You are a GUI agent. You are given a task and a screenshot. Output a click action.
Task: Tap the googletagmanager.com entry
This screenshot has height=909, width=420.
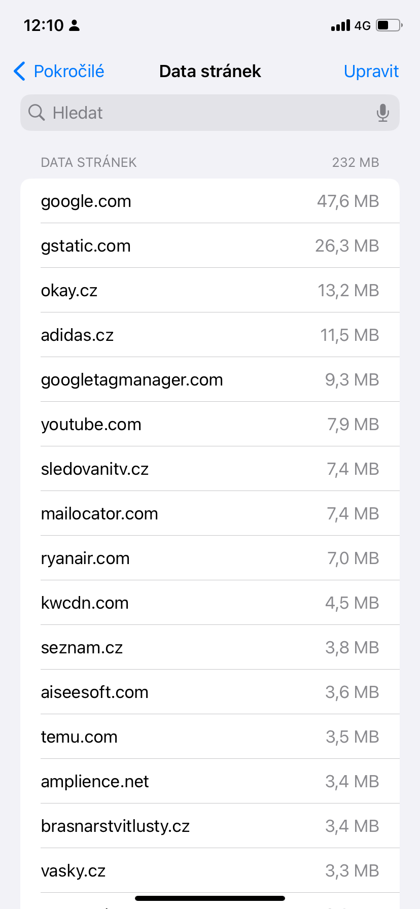210,380
